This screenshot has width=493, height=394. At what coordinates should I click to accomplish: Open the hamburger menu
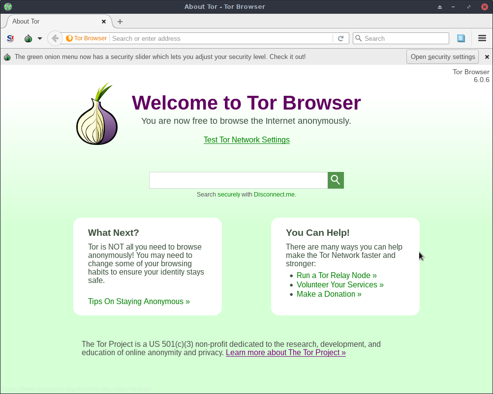(x=482, y=38)
